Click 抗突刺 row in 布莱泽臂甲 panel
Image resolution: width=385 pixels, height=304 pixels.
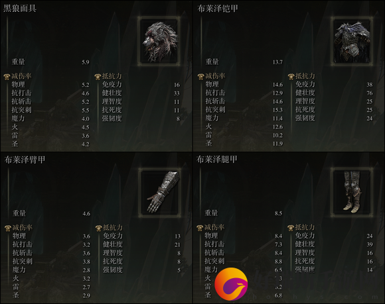click(52, 262)
